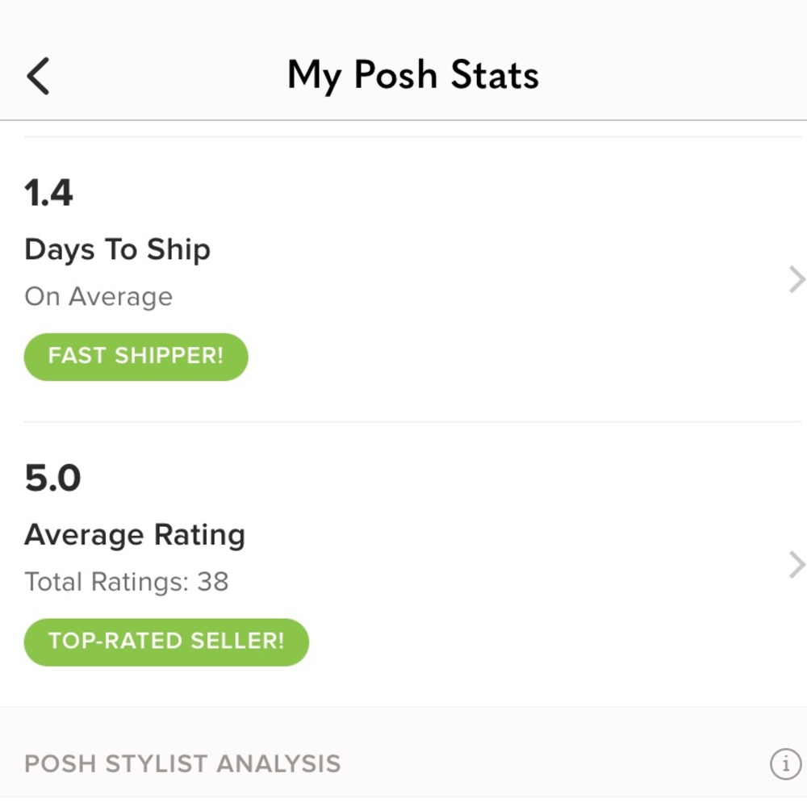Select the 5.0 rating value
Image resolution: width=807 pixels, height=807 pixels.
(52, 478)
